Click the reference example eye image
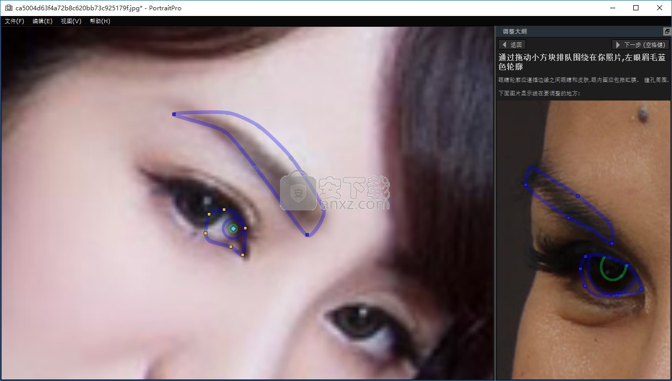 pyautogui.click(x=583, y=240)
